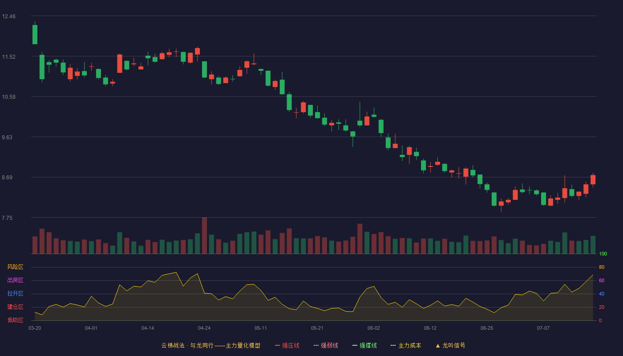Click the 12.46 price axis label
The height and width of the screenshot is (356, 623).
(x=8, y=16)
